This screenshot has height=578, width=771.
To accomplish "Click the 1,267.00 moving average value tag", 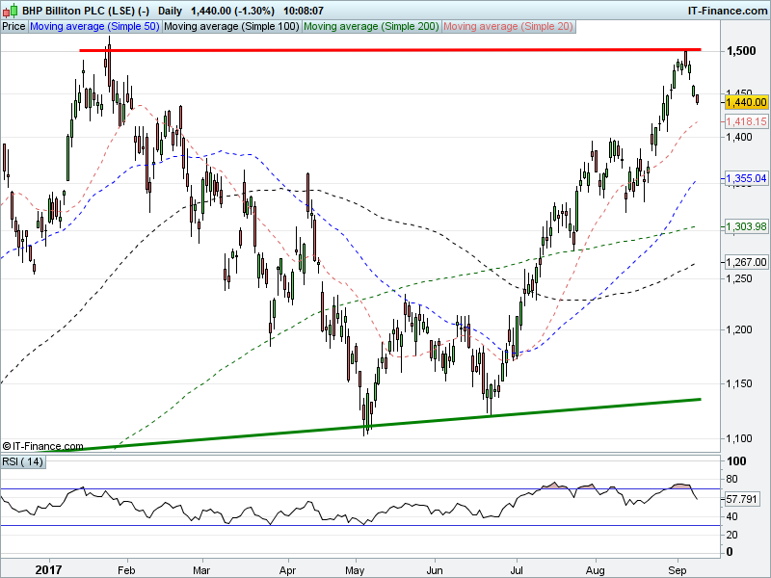I will point(746,262).
